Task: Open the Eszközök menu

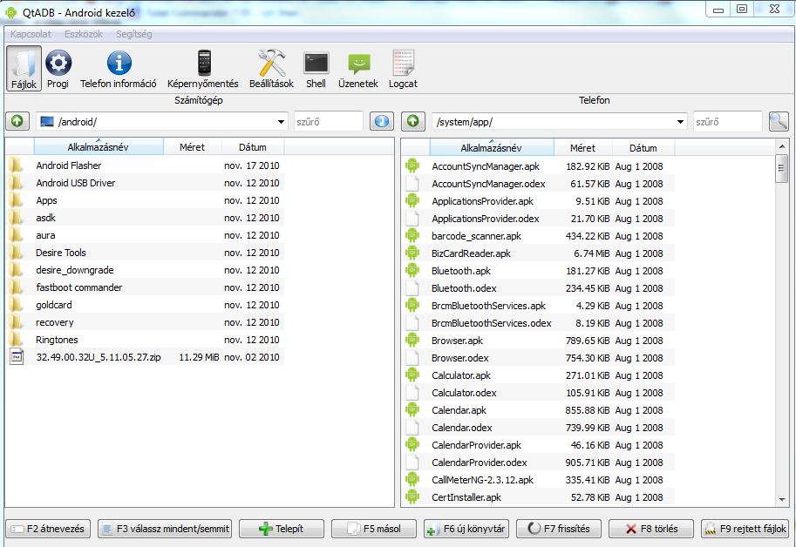Action: pos(84,34)
